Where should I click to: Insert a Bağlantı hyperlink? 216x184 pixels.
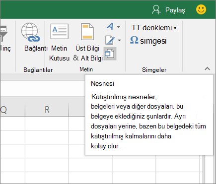point(34,37)
